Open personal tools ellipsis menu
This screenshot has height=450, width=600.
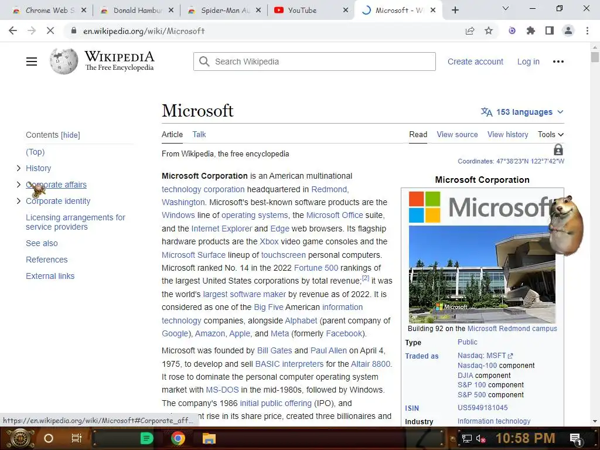[x=558, y=62]
